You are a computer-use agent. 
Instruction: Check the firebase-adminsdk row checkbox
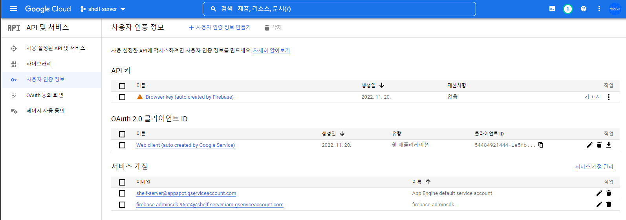point(122,205)
